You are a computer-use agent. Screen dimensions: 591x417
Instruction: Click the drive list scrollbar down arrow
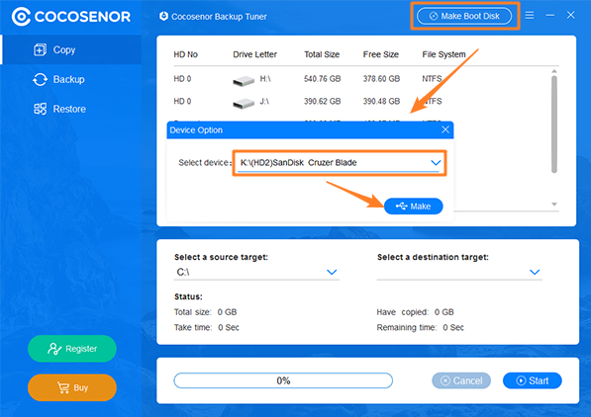click(554, 204)
